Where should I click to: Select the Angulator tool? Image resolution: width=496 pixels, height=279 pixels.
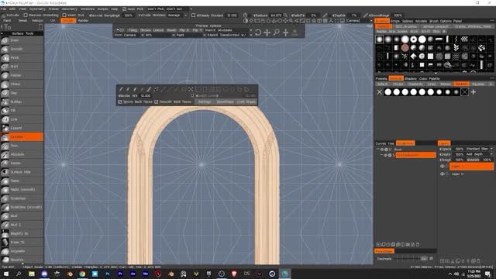(x=22, y=251)
